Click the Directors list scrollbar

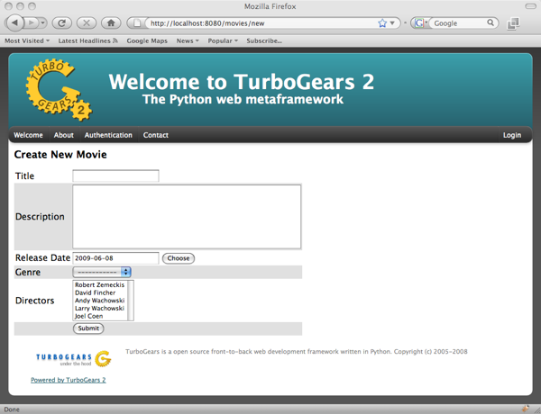click(131, 301)
